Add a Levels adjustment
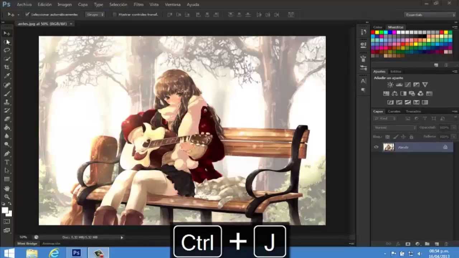Viewport: 459px width, 258px height. pyautogui.click(x=399, y=85)
